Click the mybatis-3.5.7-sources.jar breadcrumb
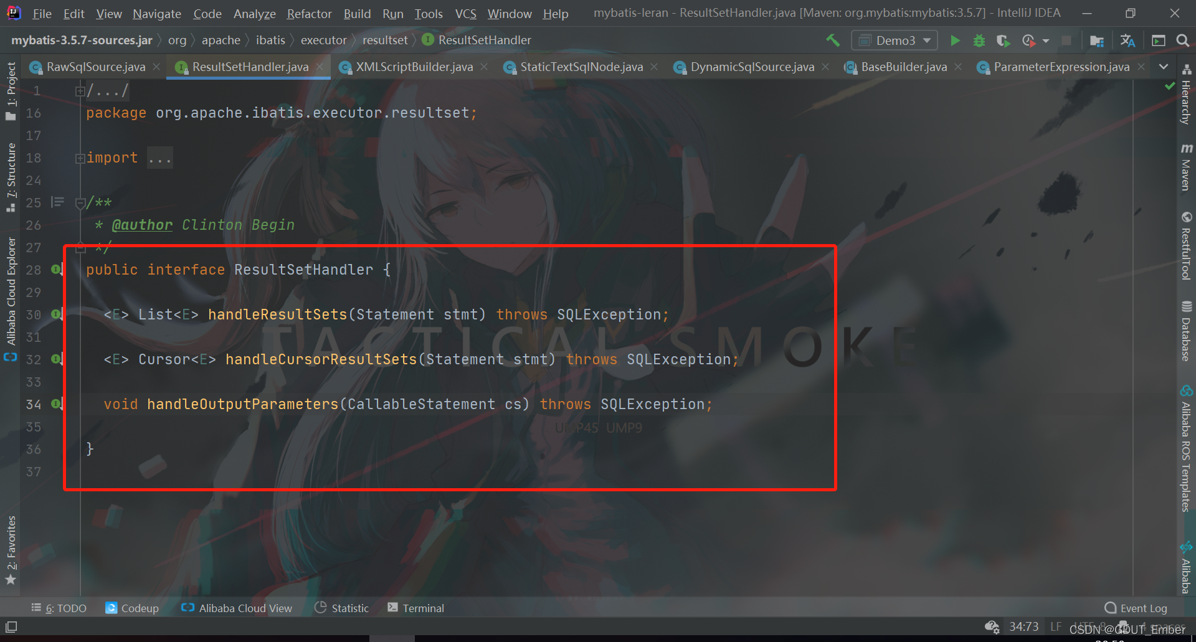Viewport: 1196px width, 642px height. 82,40
